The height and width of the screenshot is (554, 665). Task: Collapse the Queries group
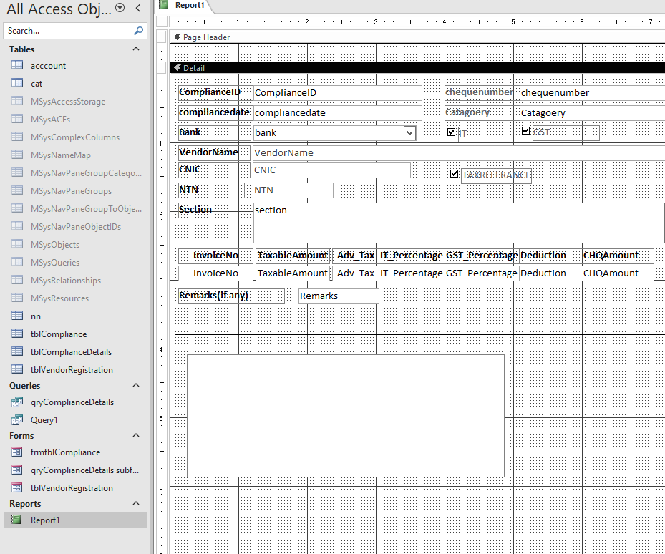[136, 385]
